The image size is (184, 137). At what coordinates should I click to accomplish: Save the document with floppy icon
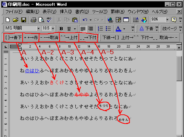point(23,20)
